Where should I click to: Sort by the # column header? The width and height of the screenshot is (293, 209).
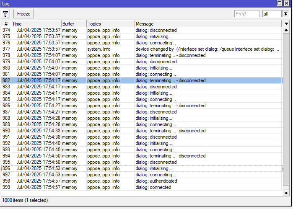pos(6,24)
